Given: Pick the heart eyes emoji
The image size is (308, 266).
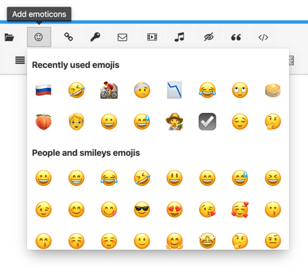Looking at the screenshot, I should [x=174, y=210].
